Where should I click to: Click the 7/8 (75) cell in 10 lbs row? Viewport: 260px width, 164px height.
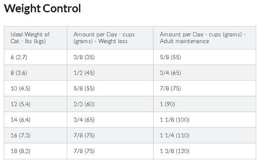pos(204,89)
